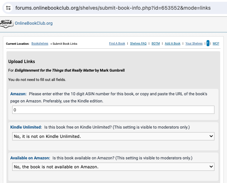
Task: Focus the Amazon ASIN input field
Action: [x=113, y=110]
